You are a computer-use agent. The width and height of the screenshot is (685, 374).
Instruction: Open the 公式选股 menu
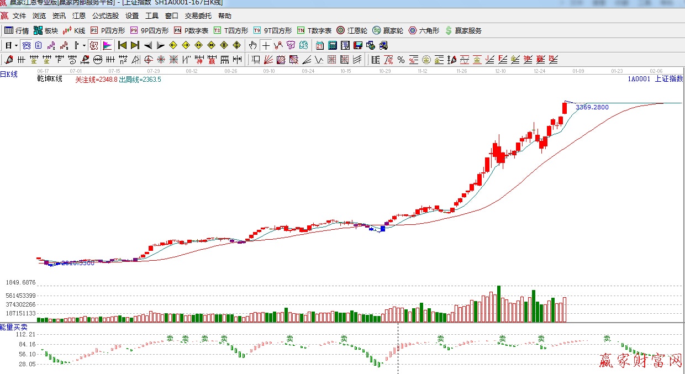[x=105, y=16]
